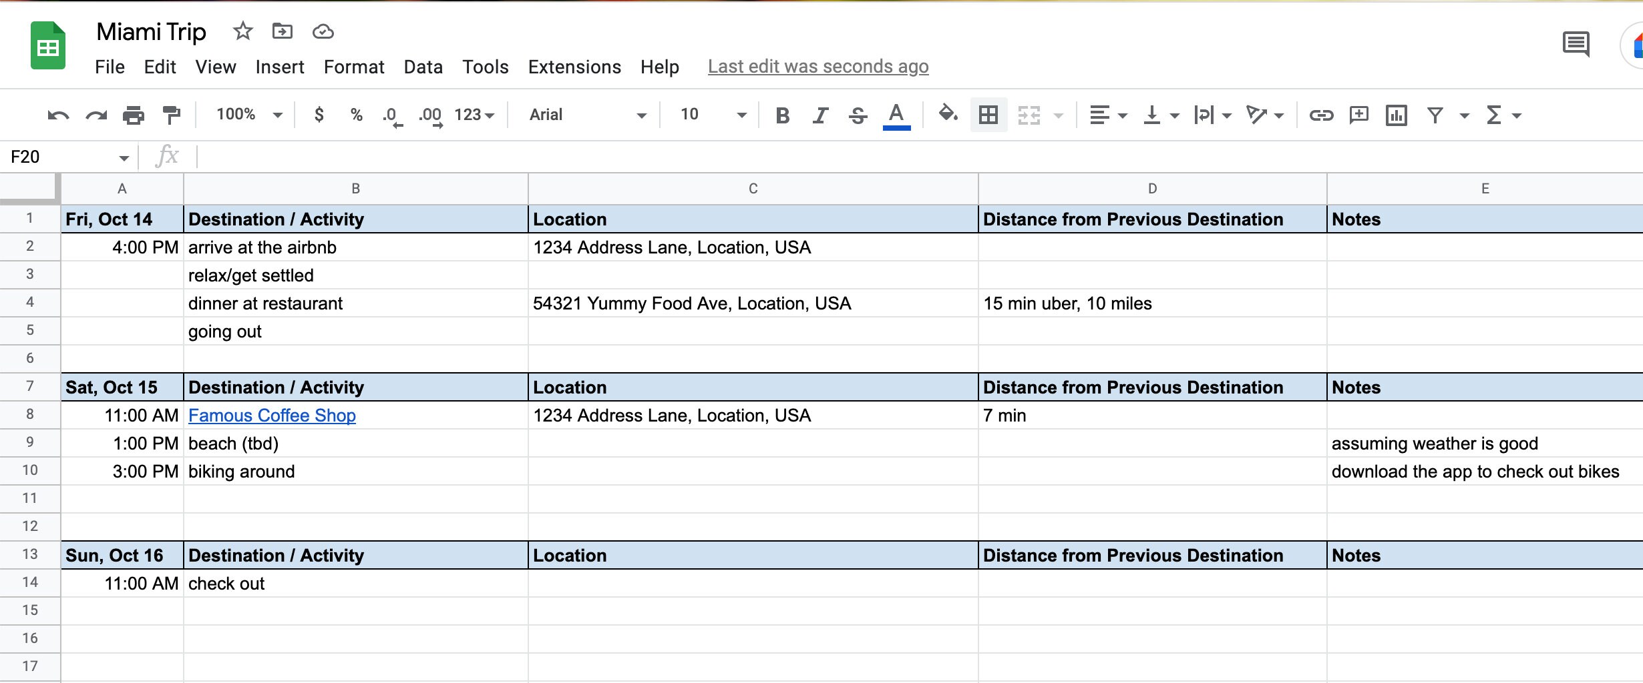Open the Format menu

pos(354,67)
